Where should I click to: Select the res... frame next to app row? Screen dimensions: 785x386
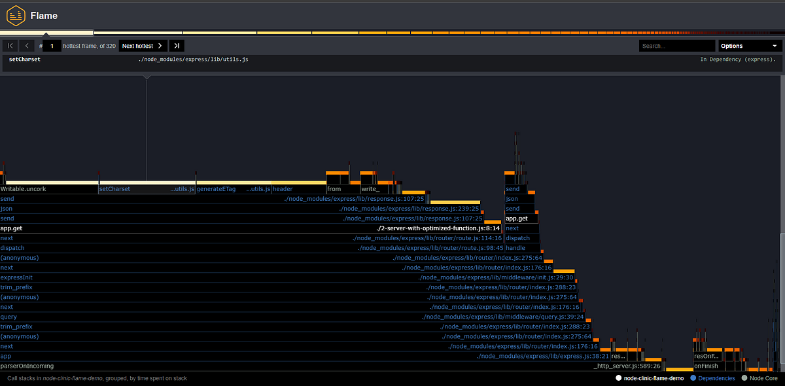click(x=619, y=356)
